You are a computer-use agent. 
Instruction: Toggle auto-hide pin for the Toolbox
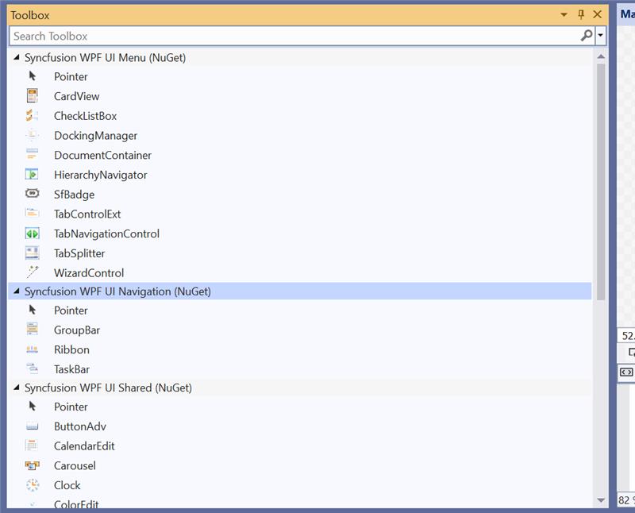click(581, 15)
